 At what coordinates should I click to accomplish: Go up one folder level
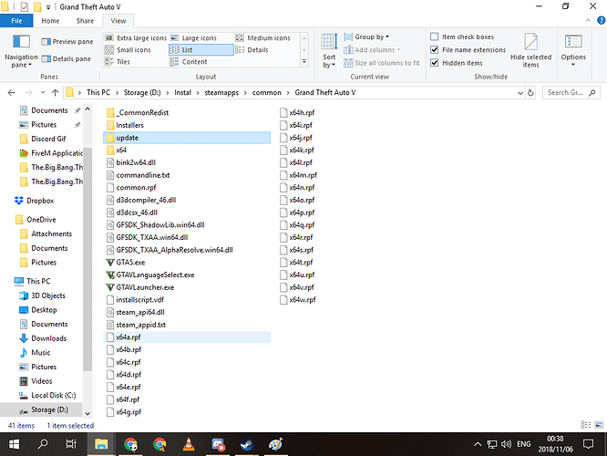click(55, 93)
